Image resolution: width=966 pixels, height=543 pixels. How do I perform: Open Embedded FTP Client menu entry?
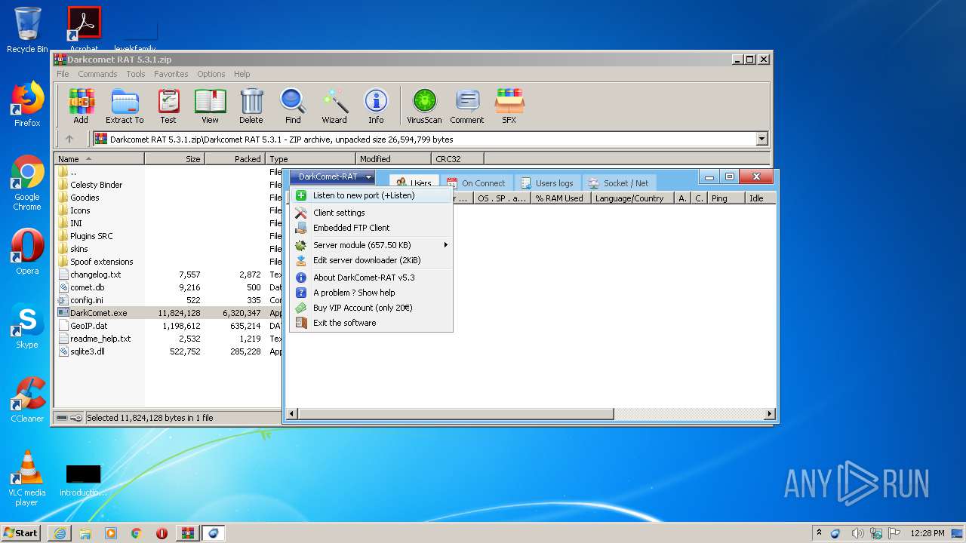371,228
